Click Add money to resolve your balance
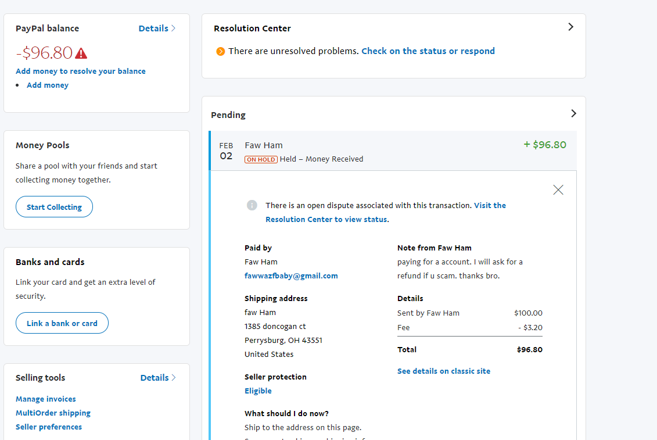The image size is (657, 440). [x=81, y=71]
